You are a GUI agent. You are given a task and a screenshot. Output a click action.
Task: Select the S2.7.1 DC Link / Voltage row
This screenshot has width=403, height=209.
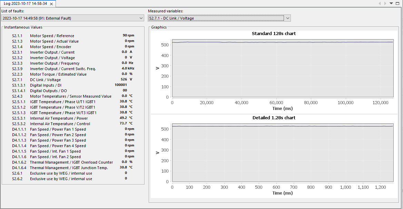tap(45, 80)
